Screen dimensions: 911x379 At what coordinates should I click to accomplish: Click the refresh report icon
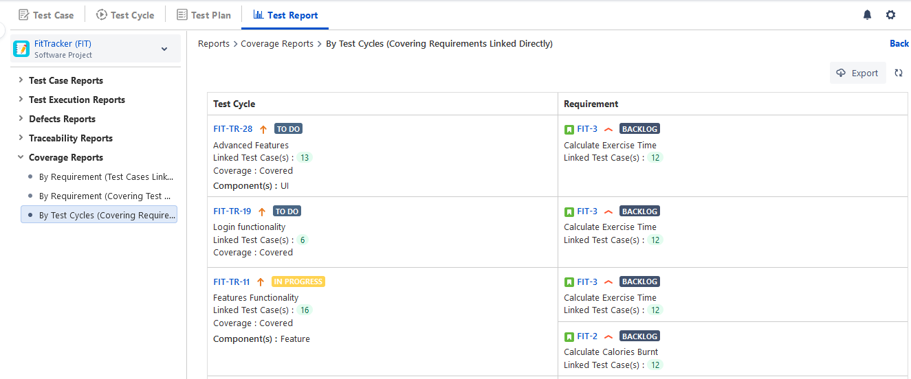pos(899,73)
